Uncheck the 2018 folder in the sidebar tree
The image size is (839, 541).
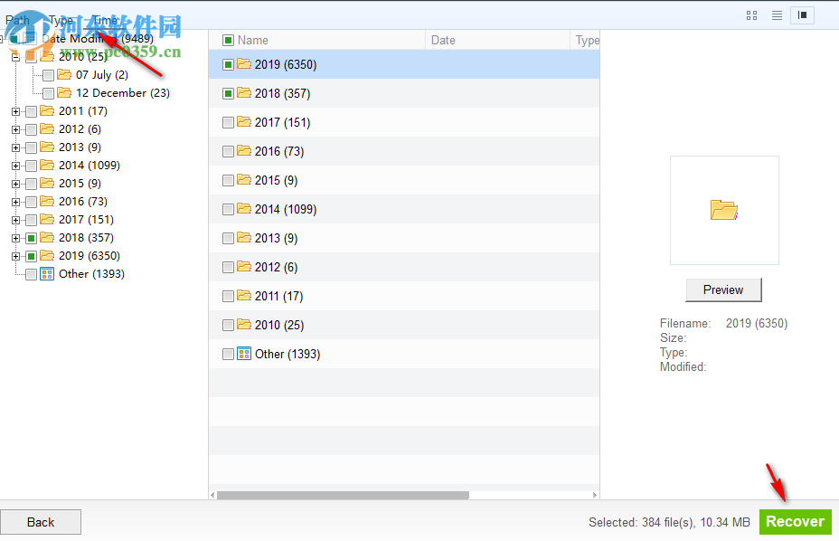tap(29, 237)
